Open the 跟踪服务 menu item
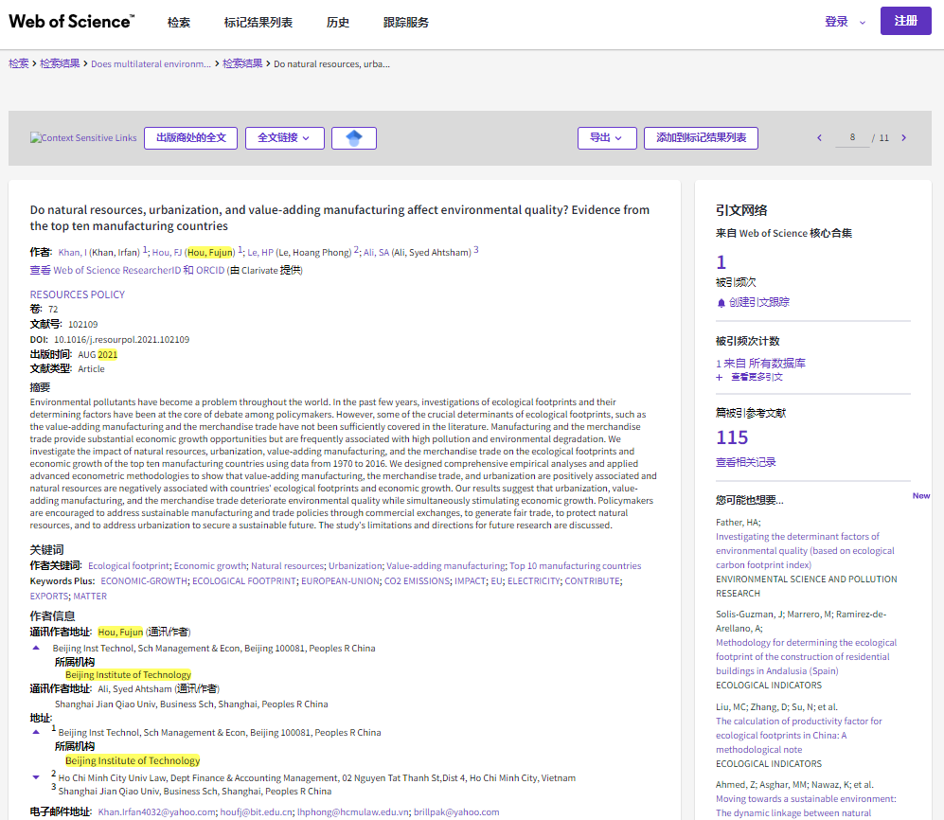The image size is (944, 820). (405, 23)
